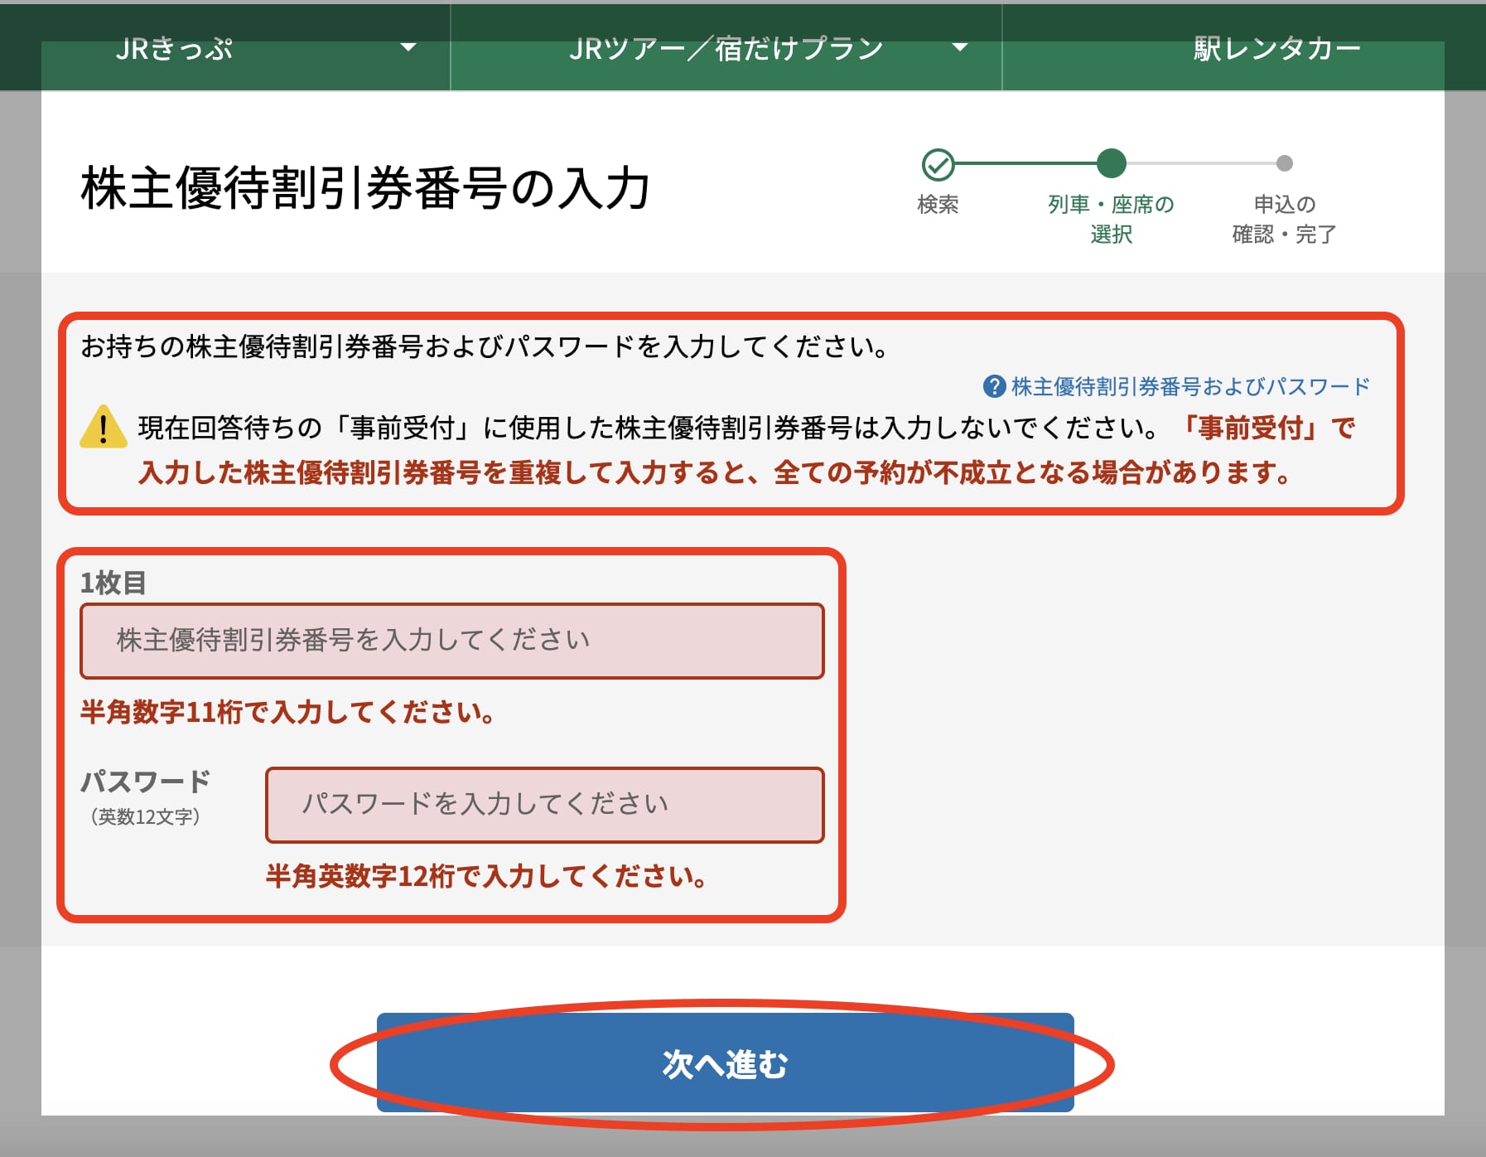Click the page title 株主優待割引券番号の入力

click(x=367, y=187)
